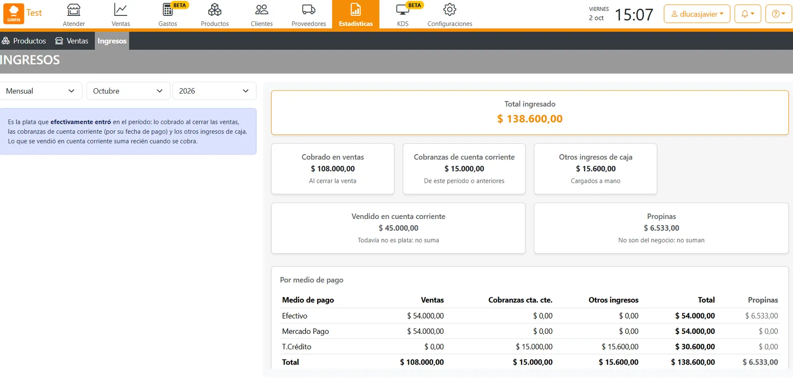Screen dimensions: 793x379
Task: Click the 'Cobranzas cta. cte.' column header
Action: [520, 300]
